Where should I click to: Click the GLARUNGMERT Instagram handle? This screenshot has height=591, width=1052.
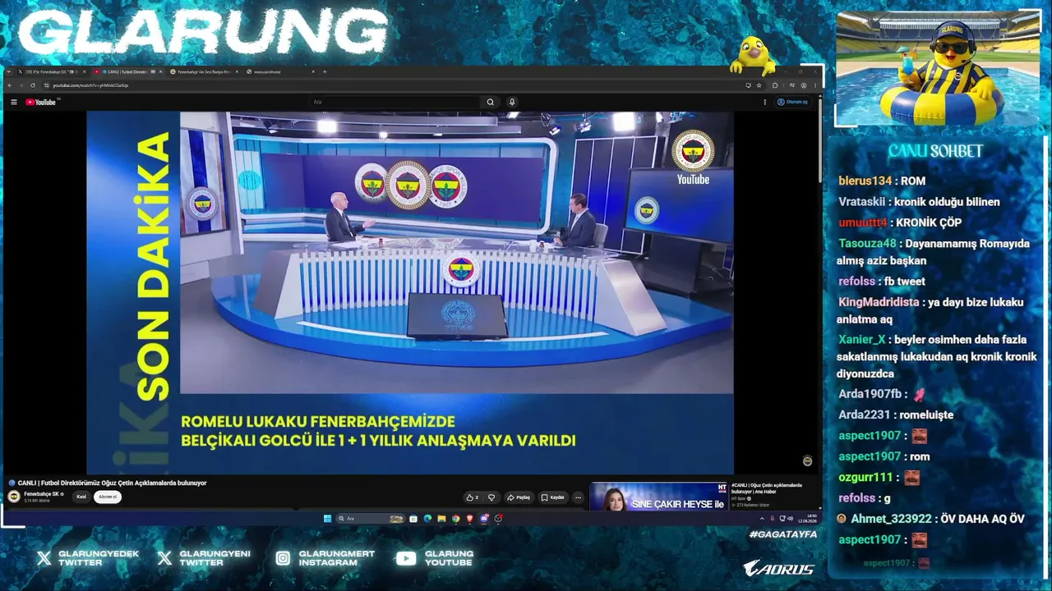pyautogui.click(x=337, y=558)
